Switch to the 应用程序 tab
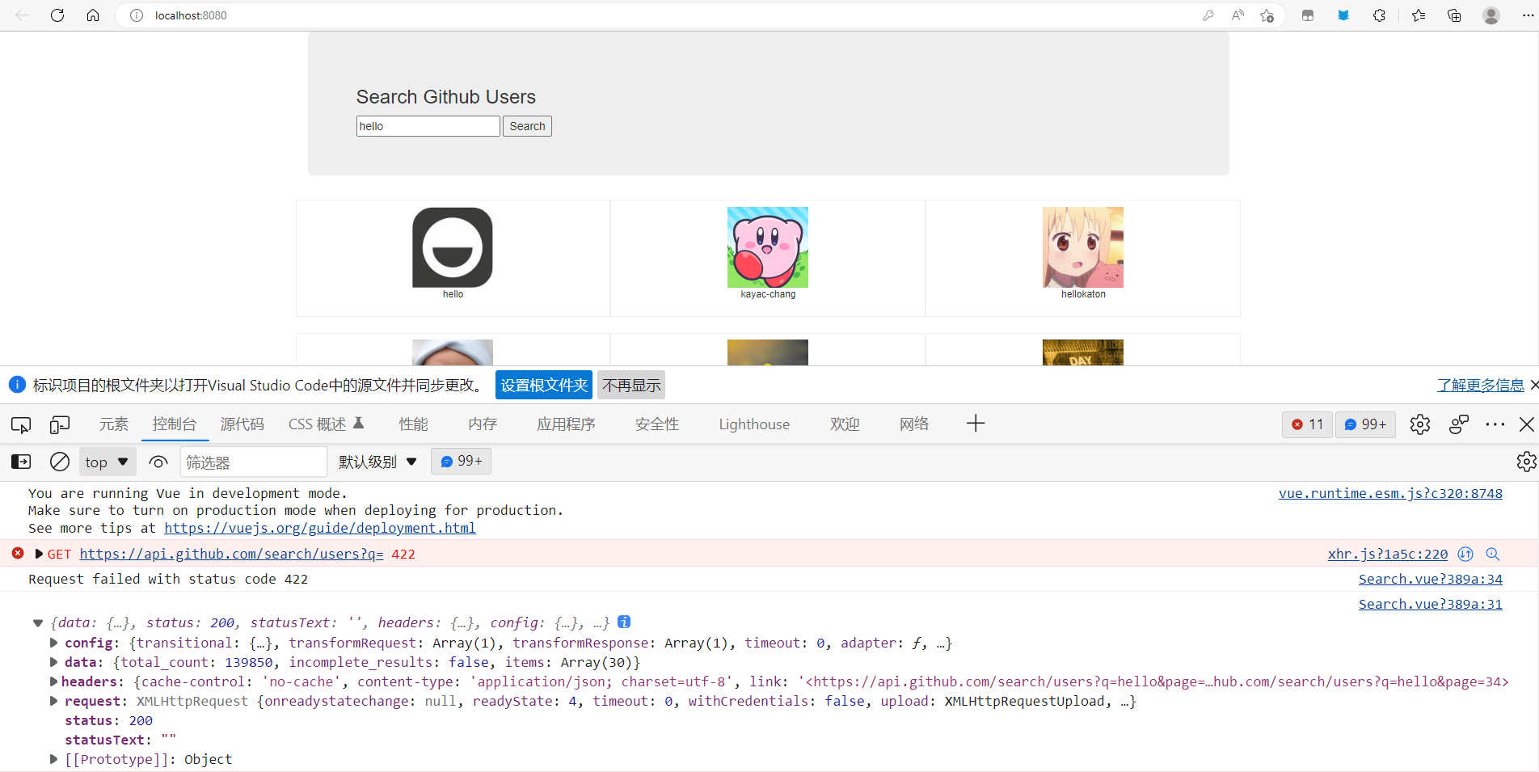Screen dimensions: 1539x772 pos(566,424)
